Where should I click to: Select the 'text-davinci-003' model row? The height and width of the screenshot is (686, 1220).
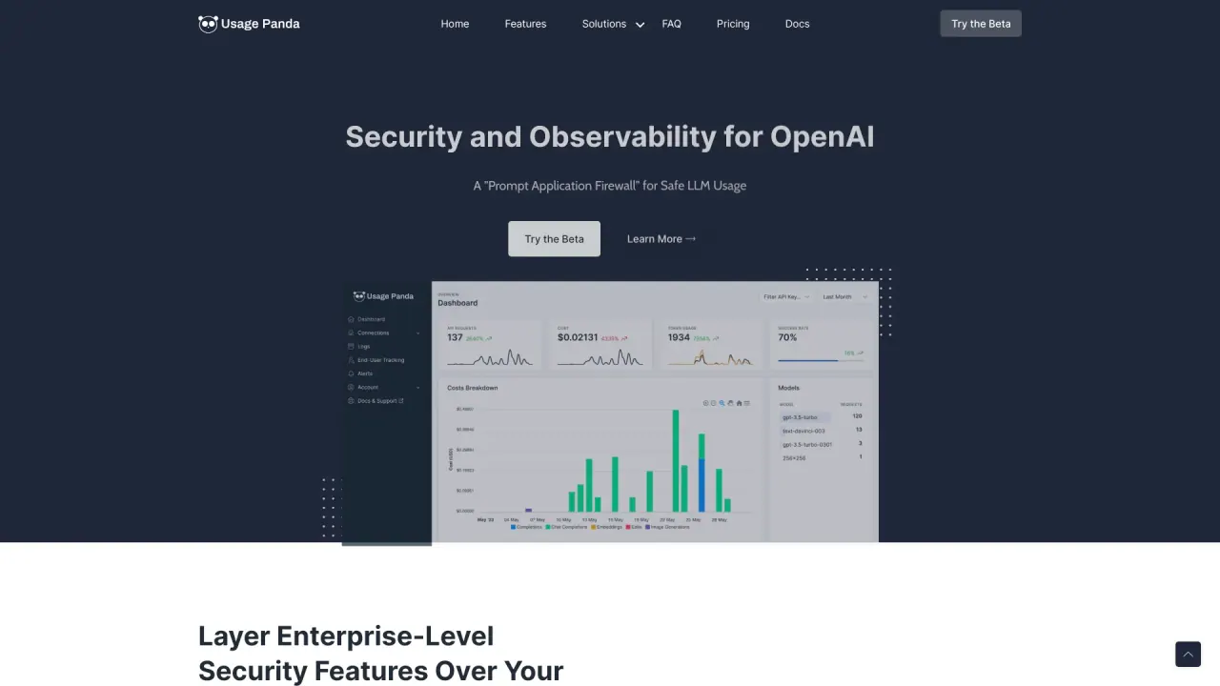tap(821, 431)
